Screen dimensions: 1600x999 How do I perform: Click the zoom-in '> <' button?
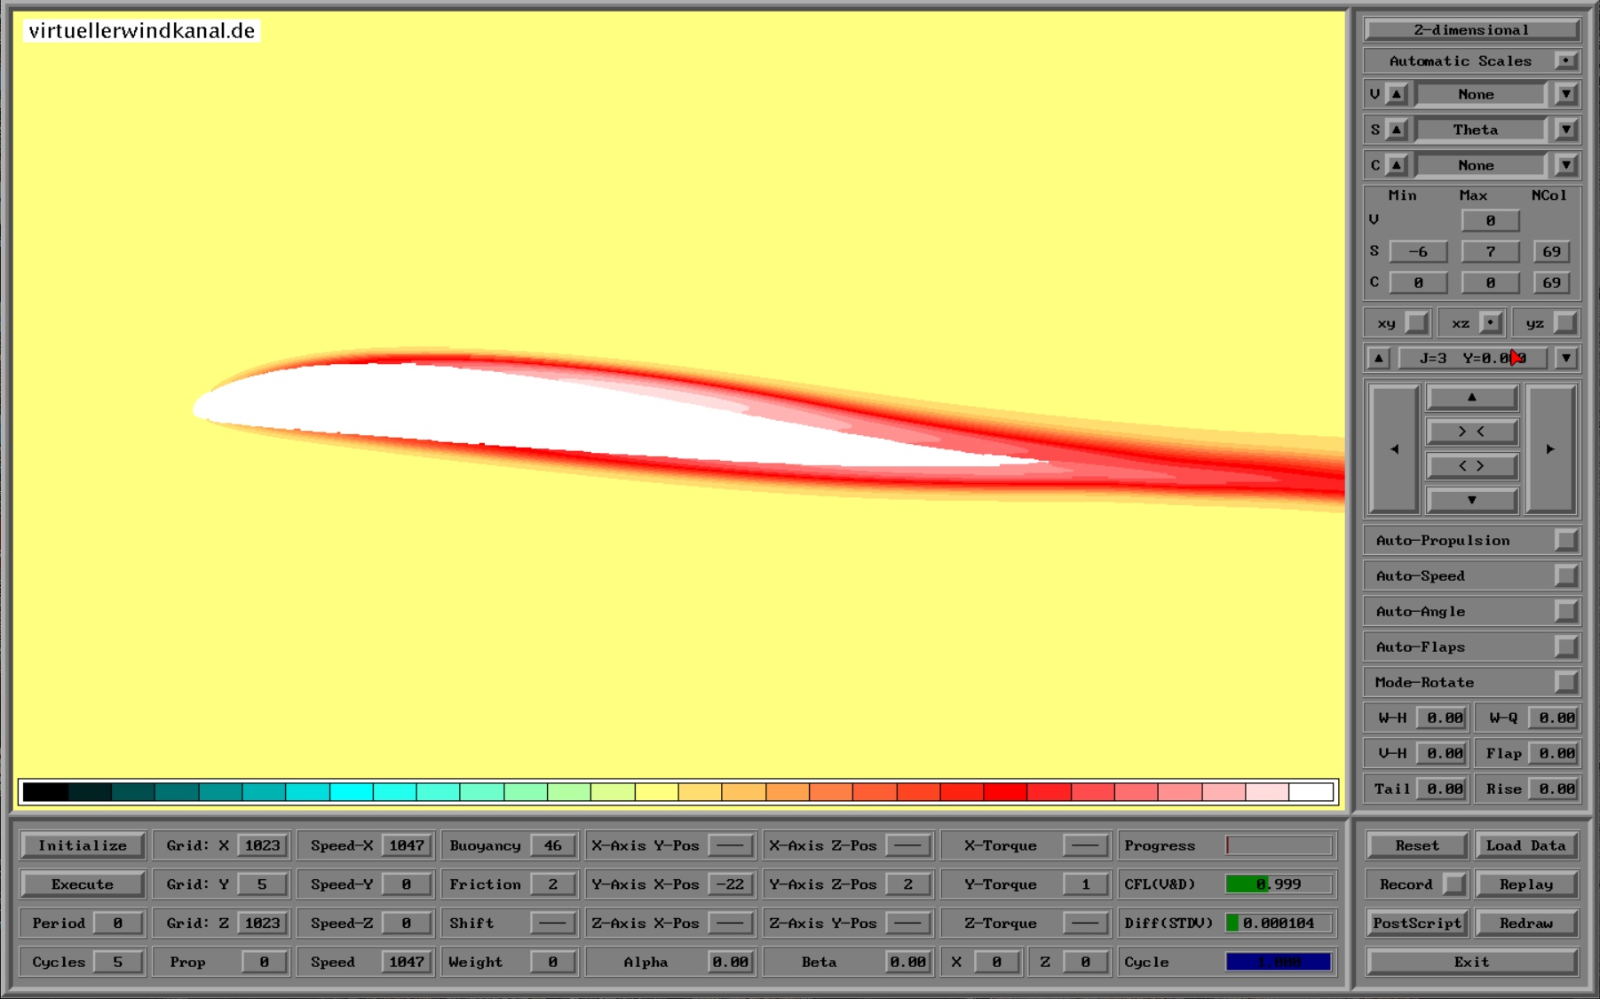(x=1471, y=432)
